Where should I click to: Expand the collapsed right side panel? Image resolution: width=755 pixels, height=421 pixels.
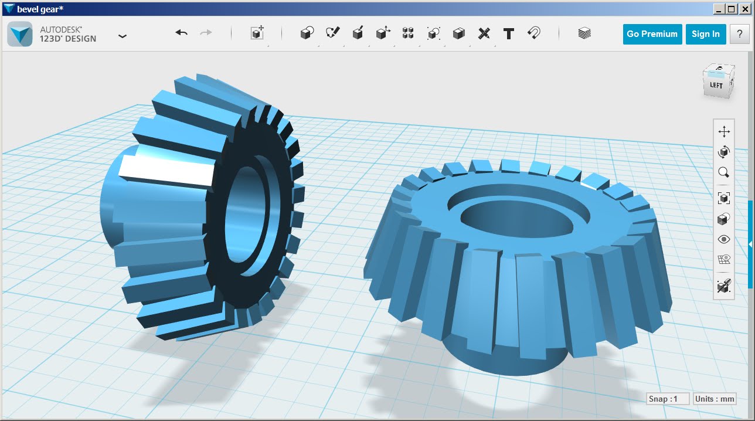tap(750, 244)
